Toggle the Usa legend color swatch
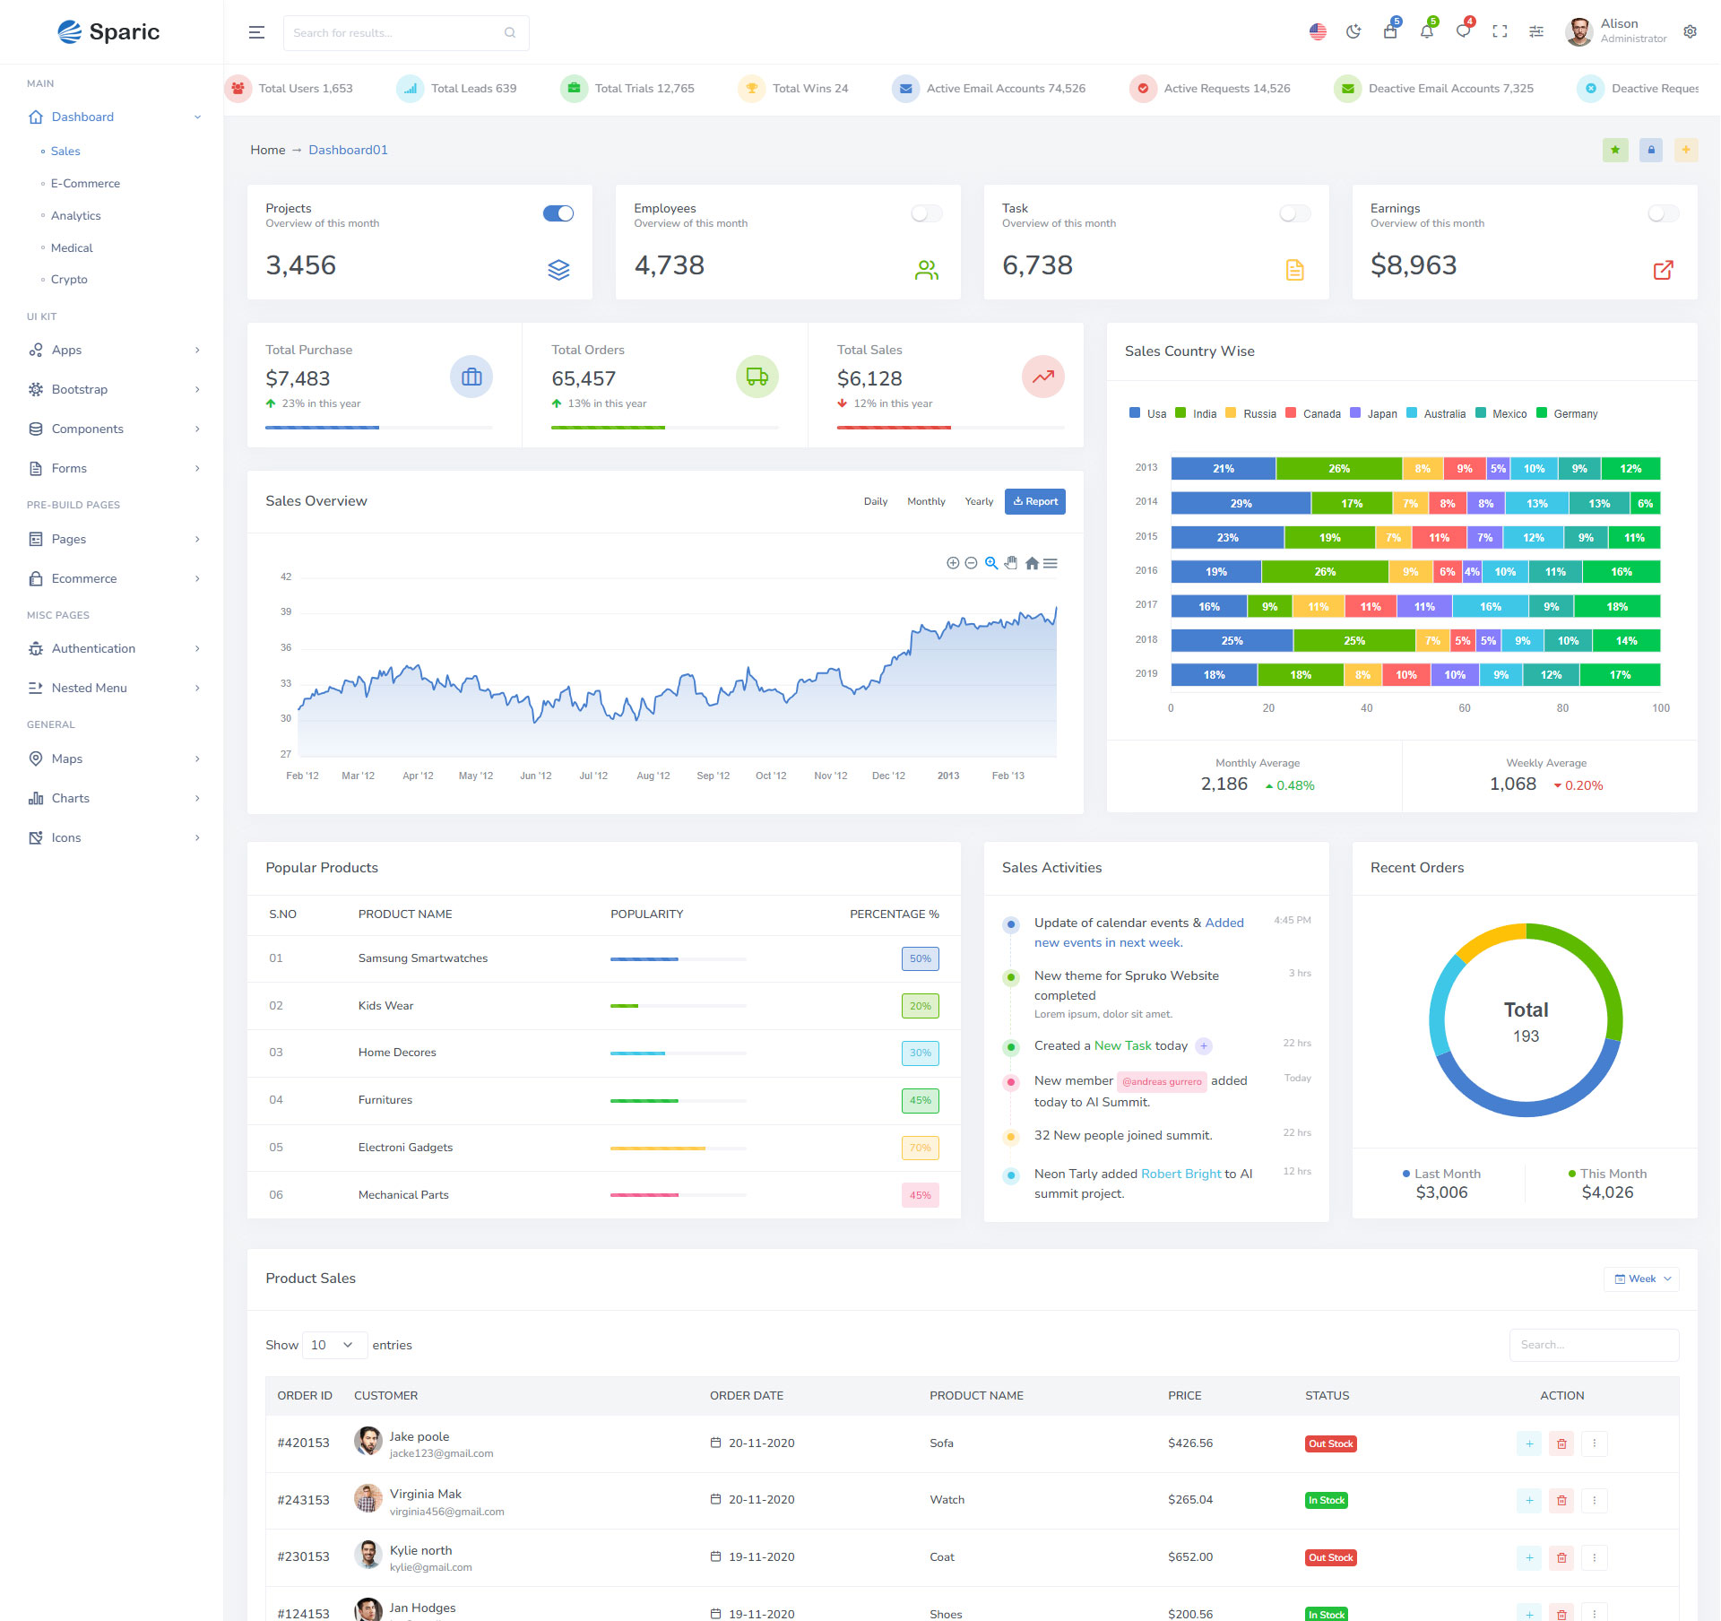The width and height of the screenshot is (1721, 1621). pos(1135,413)
